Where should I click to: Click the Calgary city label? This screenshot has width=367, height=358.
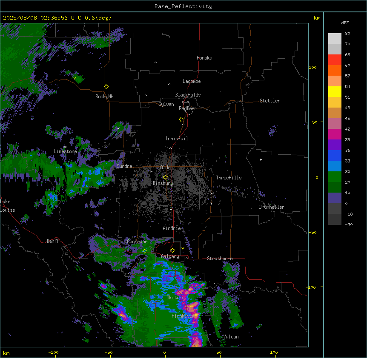[x=170, y=256]
